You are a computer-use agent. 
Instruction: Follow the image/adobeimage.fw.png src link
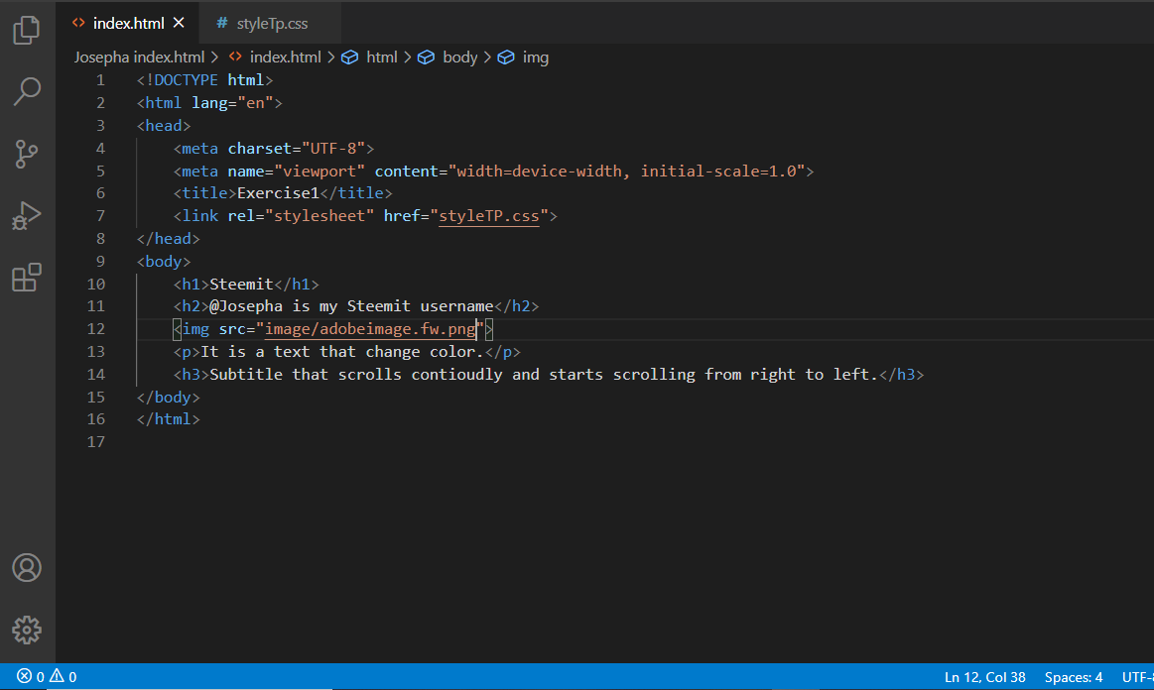click(370, 329)
